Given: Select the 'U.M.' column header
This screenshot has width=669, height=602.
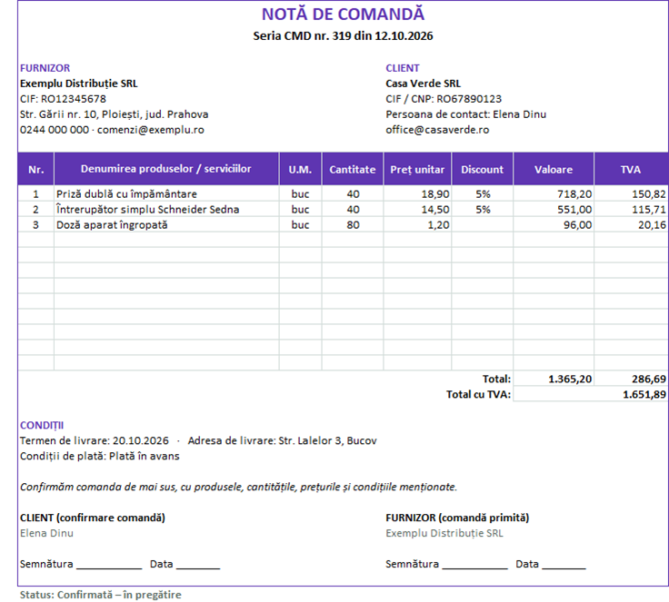Looking at the screenshot, I should [300, 169].
